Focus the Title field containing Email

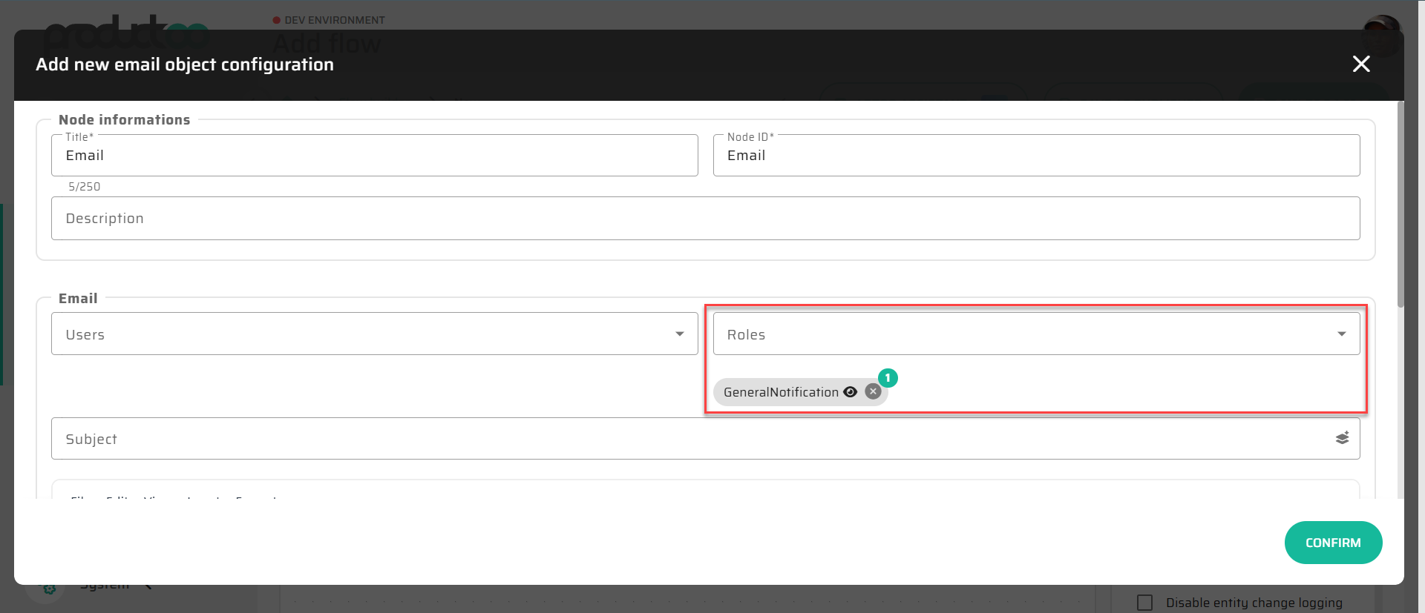(x=374, y=156)
